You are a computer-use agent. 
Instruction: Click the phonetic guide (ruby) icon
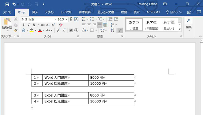71,19
